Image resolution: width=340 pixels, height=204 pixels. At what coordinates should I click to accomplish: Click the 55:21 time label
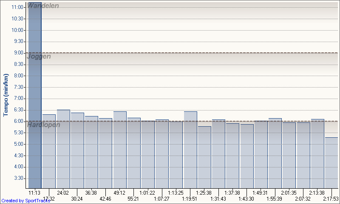133,199
